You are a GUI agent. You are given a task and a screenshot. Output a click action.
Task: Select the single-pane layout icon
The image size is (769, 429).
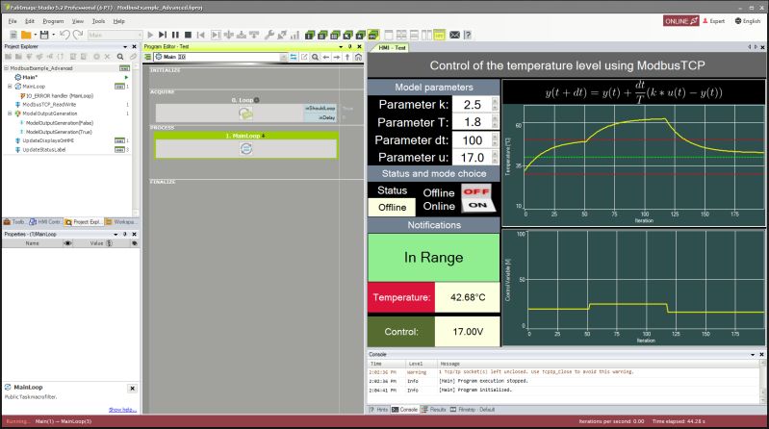(389, 36)
